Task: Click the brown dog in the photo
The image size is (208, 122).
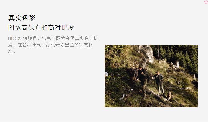Action: (169, 96)
